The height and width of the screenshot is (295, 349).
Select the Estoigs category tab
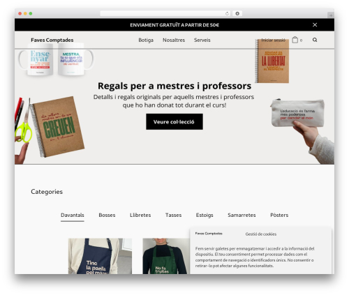(205, 215)
